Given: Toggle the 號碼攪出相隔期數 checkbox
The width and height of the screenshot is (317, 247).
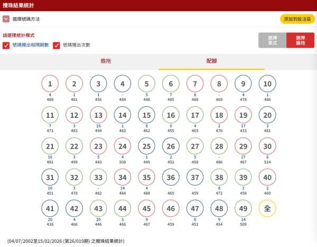Looking at the screenshot, I should pos(6,45).
